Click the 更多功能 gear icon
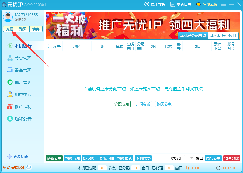 (x=9, y=157)
